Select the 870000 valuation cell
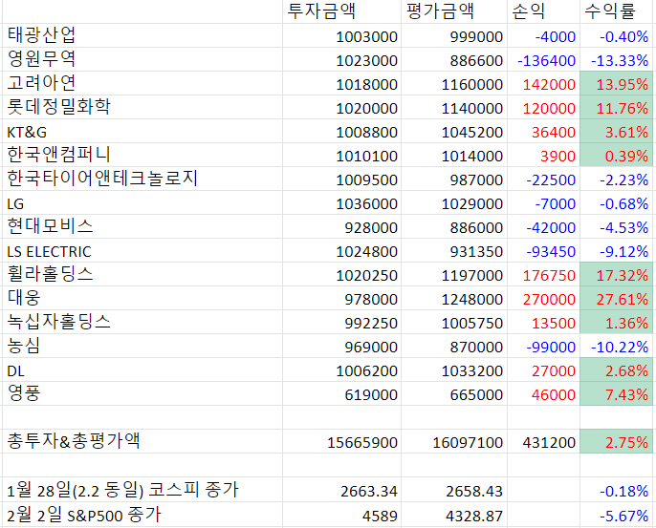This screenshot has height=528, width=656. 454,346
